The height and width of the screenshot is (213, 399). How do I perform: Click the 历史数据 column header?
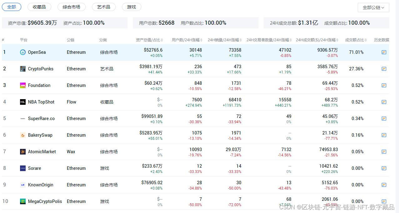(381, 40)
